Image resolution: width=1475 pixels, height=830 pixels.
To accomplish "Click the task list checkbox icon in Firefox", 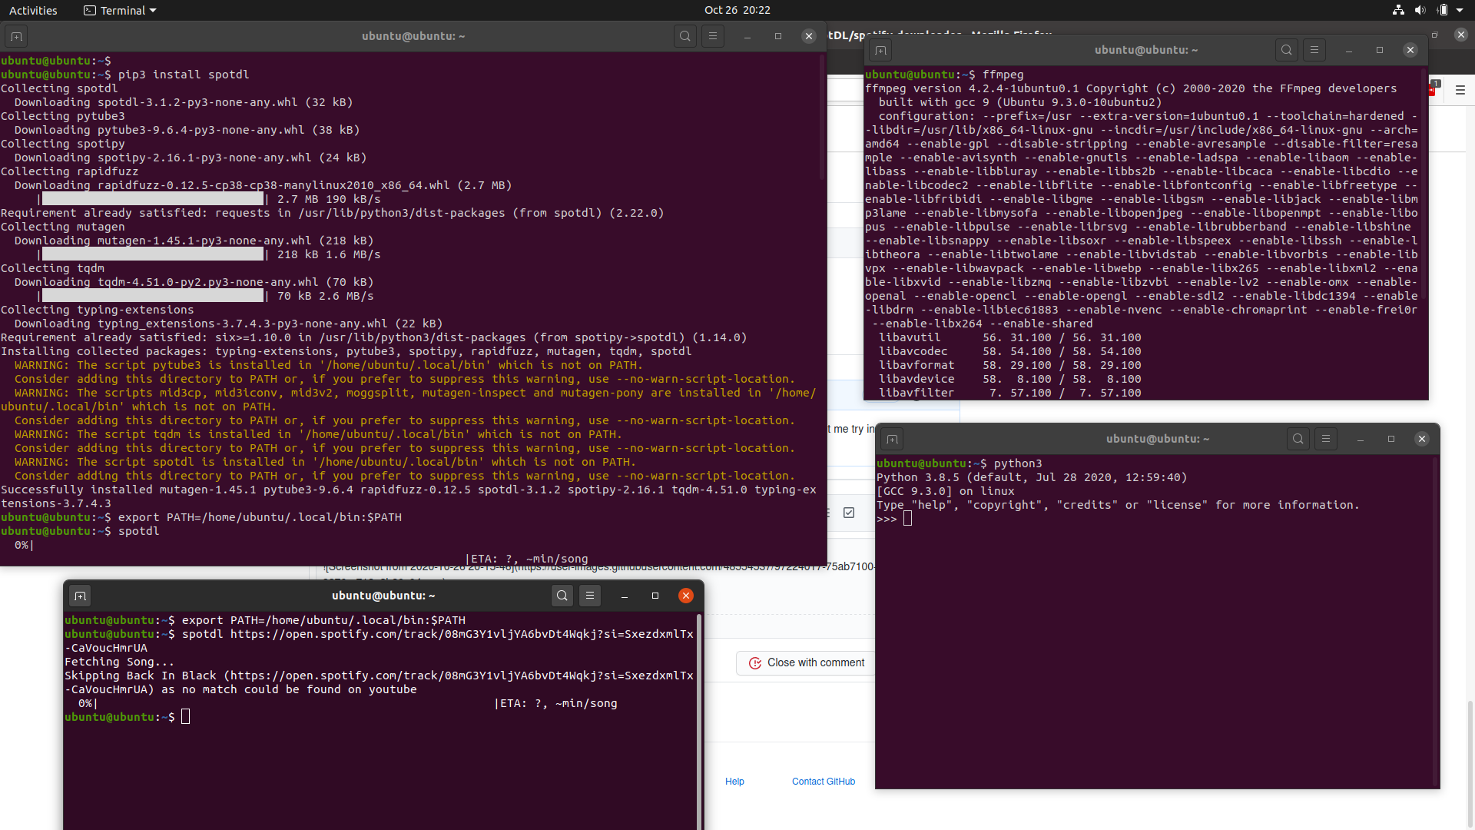I will 849,513.
